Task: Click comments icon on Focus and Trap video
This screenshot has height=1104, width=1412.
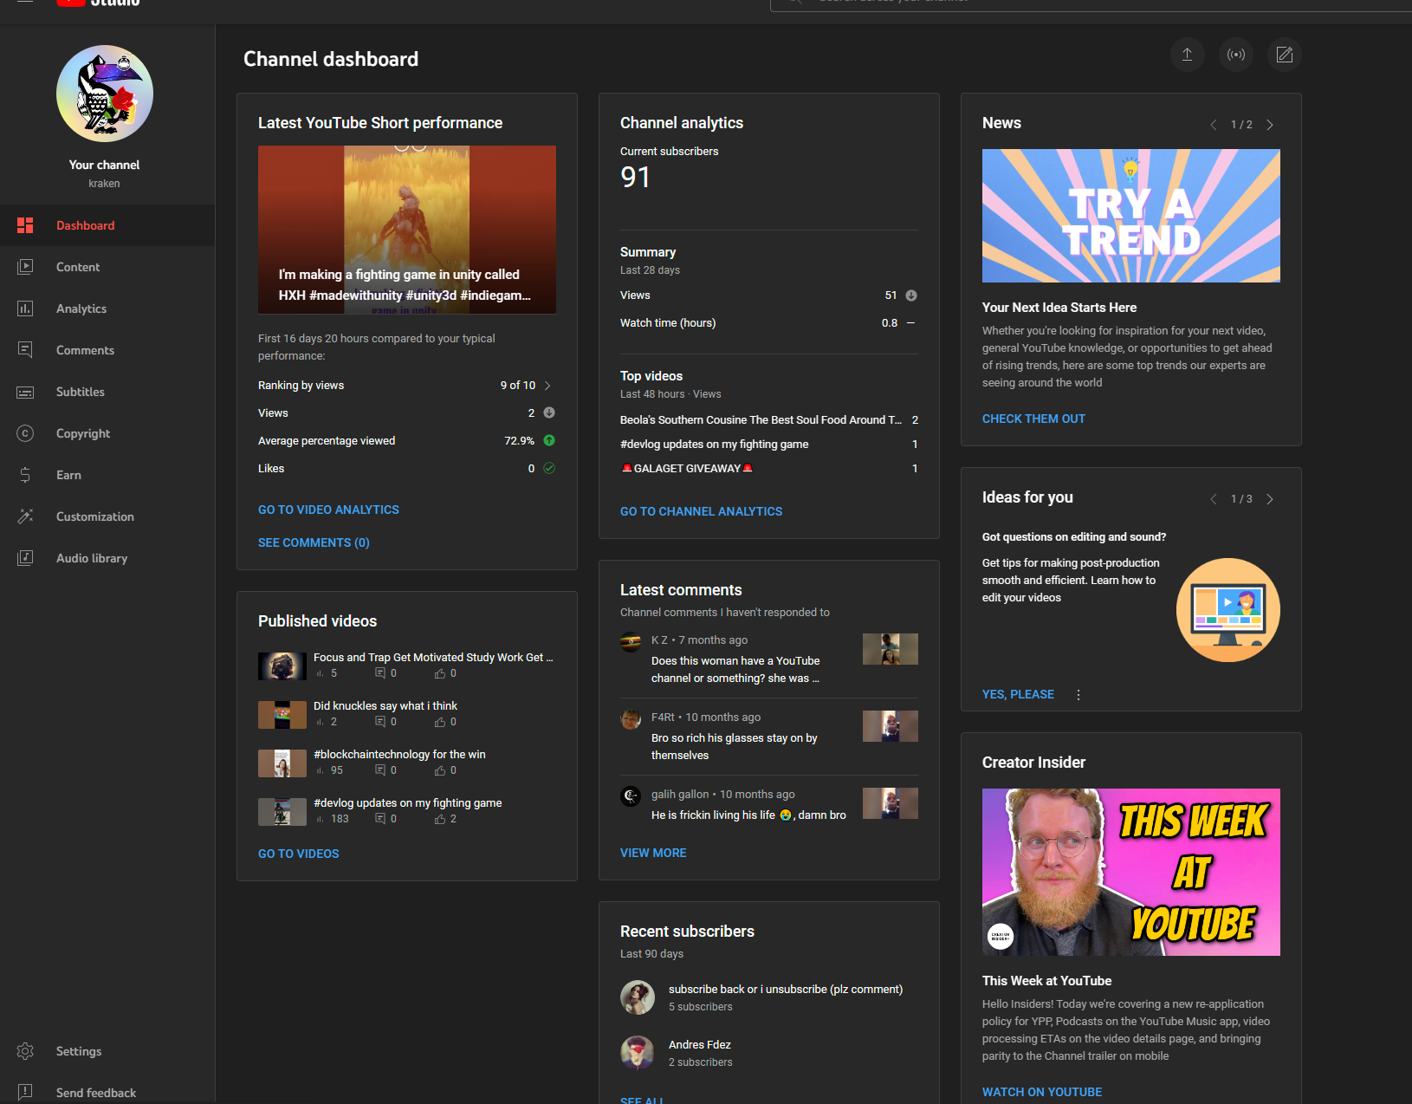Action: coord(380,673)
